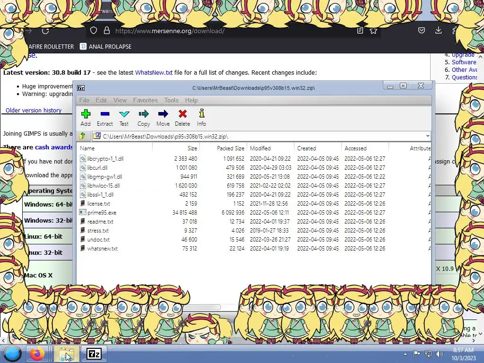484x363 pixels.
Task: View site security padlock info
Action: pos(106,31)
